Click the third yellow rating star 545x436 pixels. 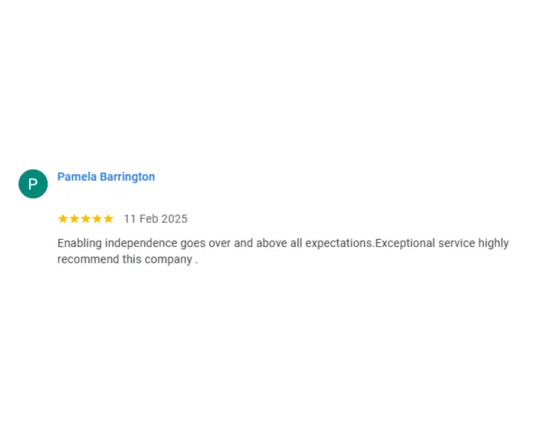point(86,219)
